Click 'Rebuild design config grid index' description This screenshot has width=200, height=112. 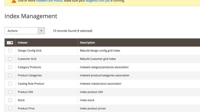point(100,50)
